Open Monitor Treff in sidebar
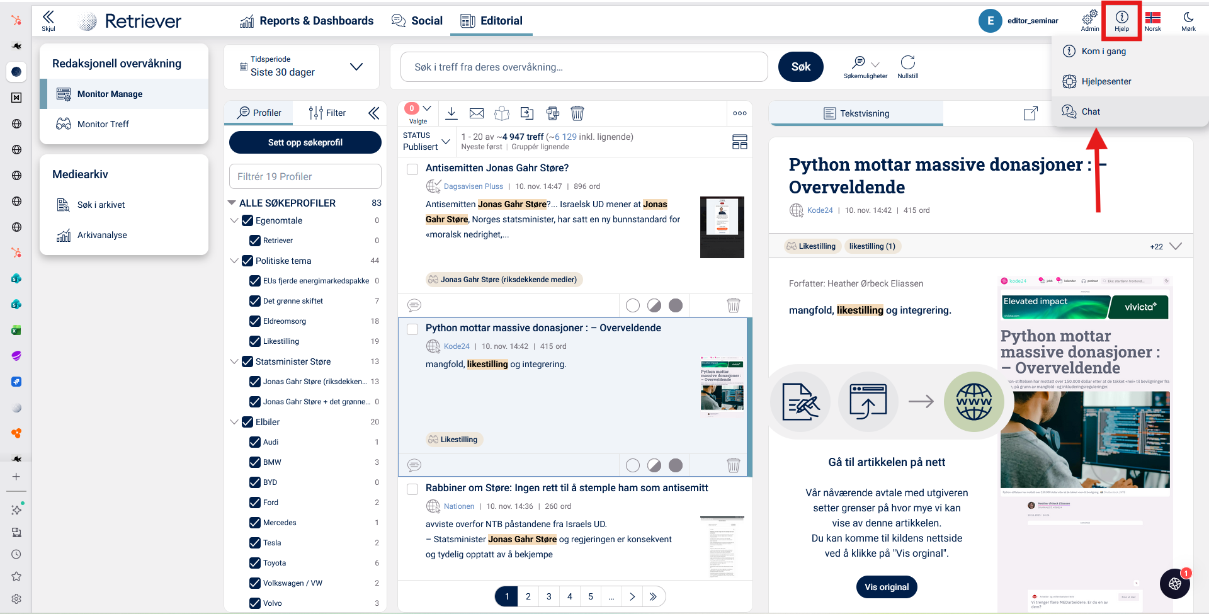The height and width of the screenshot is (614, 1209). click(124, 124)
